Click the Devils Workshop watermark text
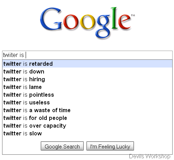 tap(150, 156)
